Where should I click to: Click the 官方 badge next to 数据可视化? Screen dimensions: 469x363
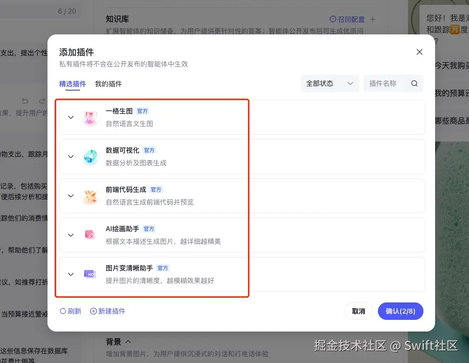pyautogui.click(x=149, y=151)
